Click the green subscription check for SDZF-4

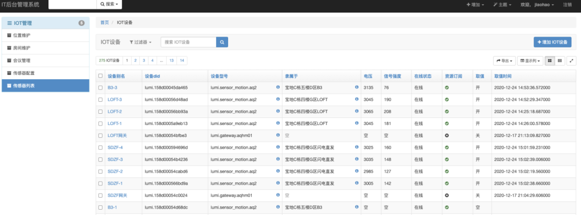pos(447,148)
